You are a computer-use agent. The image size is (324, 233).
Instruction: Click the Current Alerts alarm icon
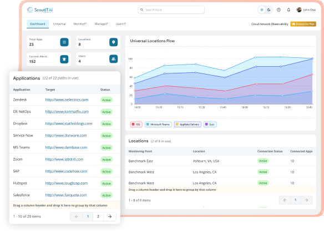pyautogui.click(x=64, y=60)
